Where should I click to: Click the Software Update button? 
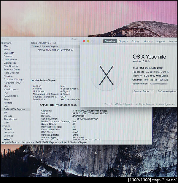point(167,91)
